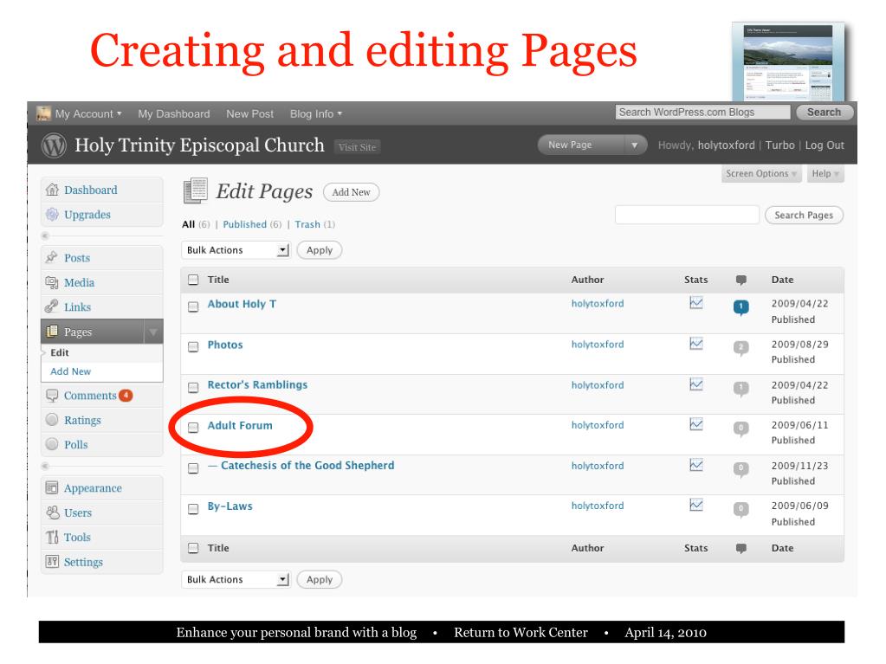Click comments column header bubble icon
Image resolution: width=886 pixels, height=664 pixels.
(740, 280)
